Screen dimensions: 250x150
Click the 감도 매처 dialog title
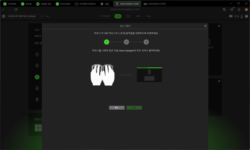[125, 26]
